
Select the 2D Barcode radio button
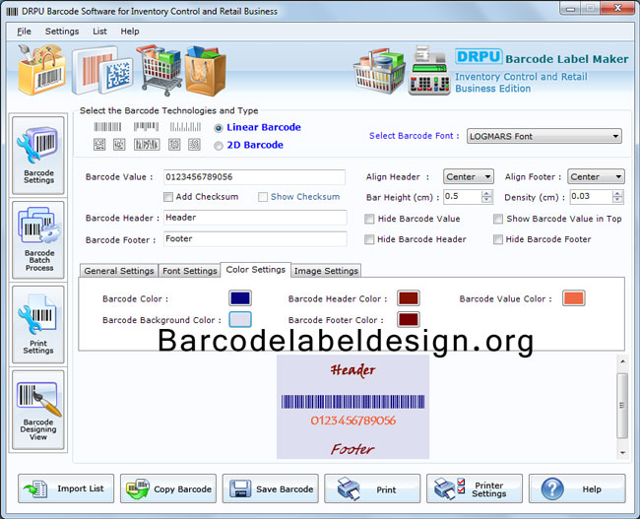coord(219,146)
